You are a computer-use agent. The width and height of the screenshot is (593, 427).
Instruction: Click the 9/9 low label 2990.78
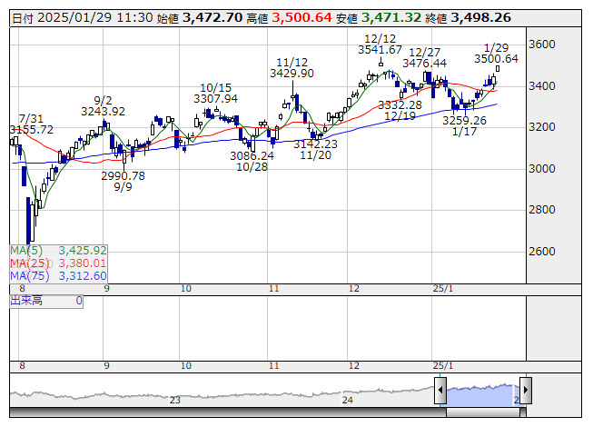pos(123,176)
